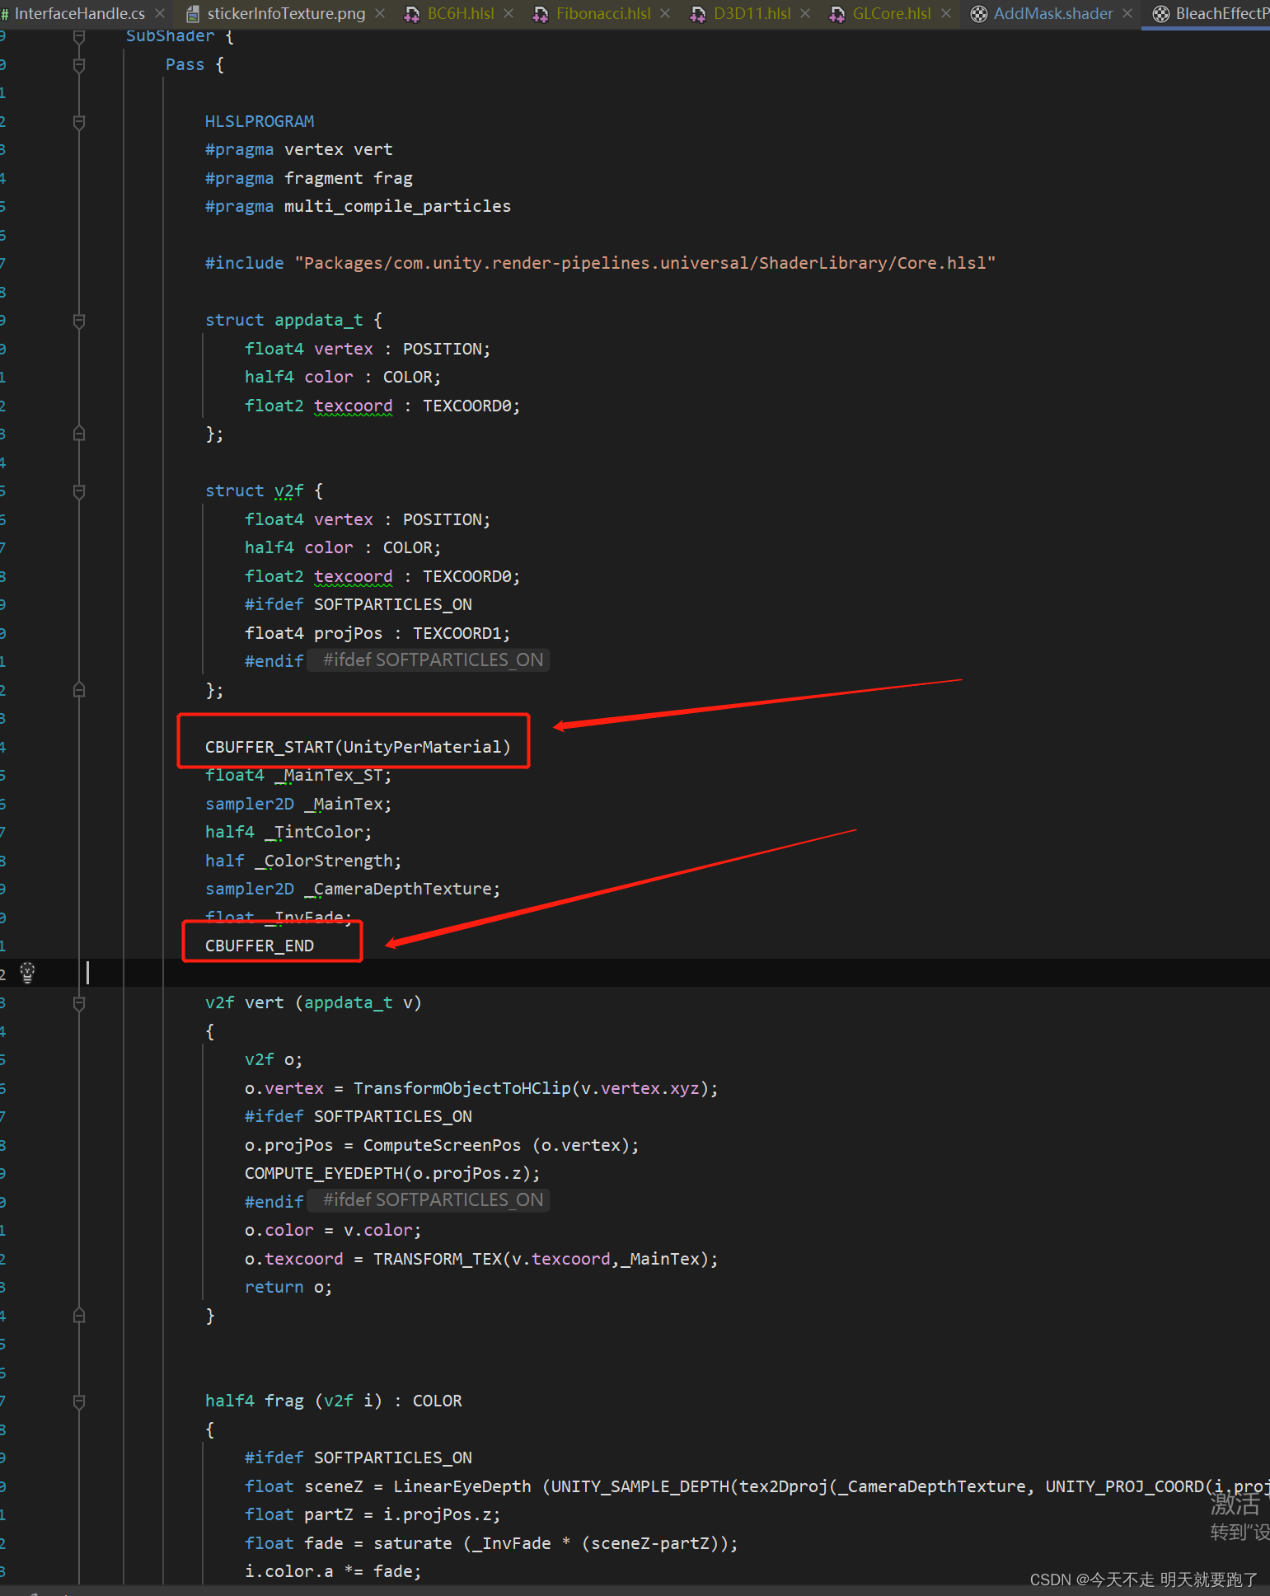Close the AddMask.shader tab
Viewport: 1270px width, 1596px height.
(1127, 14)
